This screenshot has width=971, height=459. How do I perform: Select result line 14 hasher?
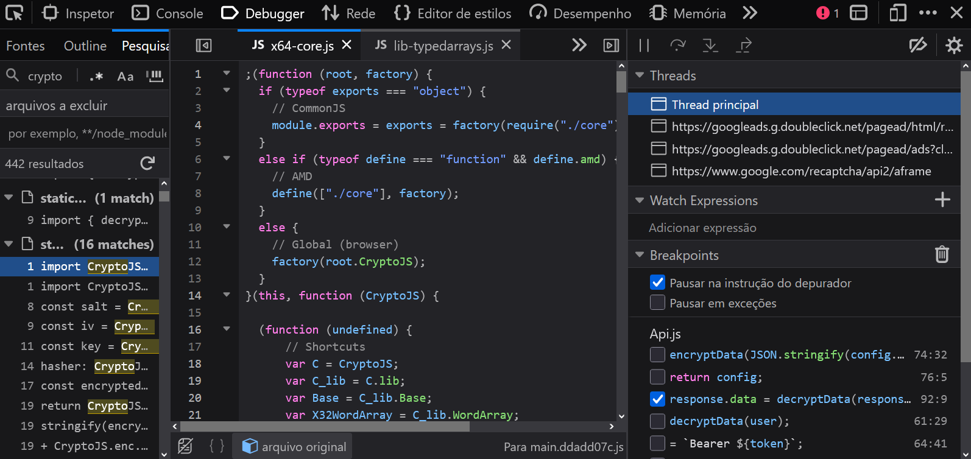tap(79, 366)
